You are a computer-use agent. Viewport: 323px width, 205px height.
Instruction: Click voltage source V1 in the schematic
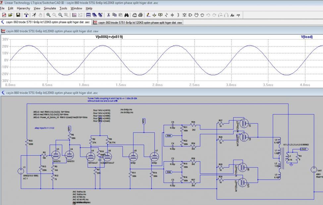click(21, 171)
